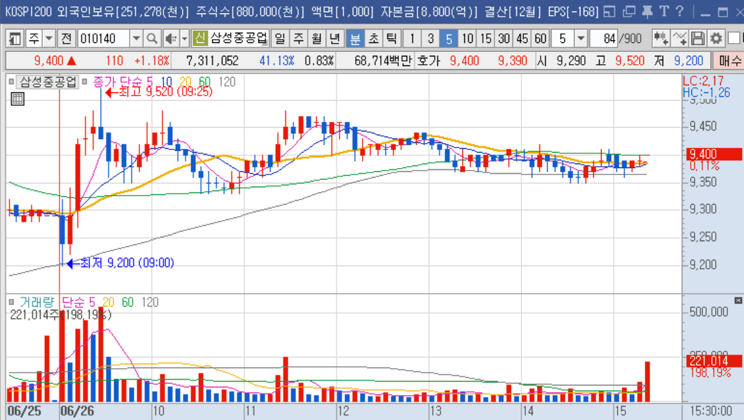Viewport: 744px width, 420px height.
Task: Choose the 30 minute interval
Action: click(x=504, y=38)
